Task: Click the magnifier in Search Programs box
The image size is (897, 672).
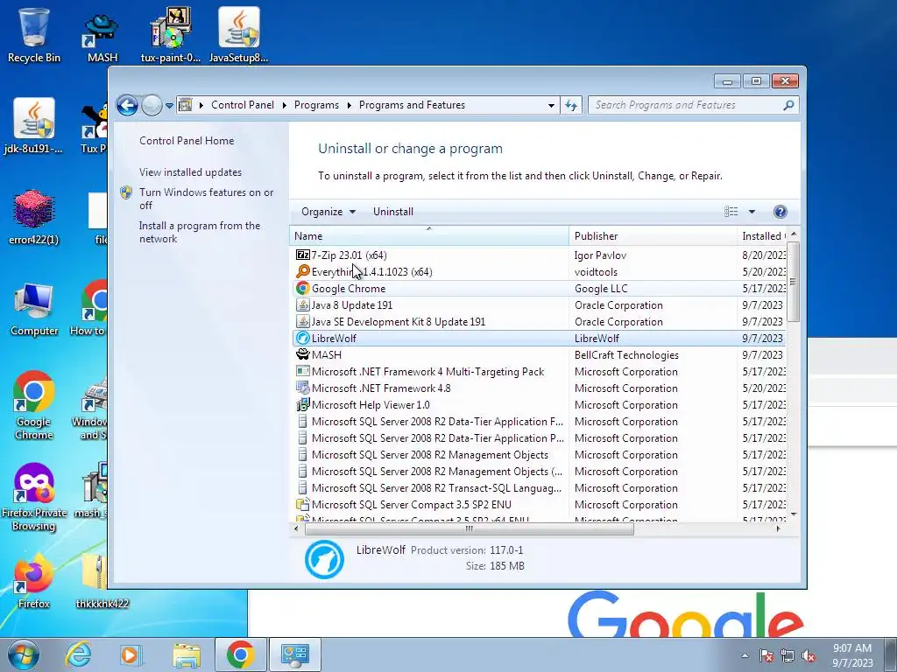Action: (x=788, y=105)
